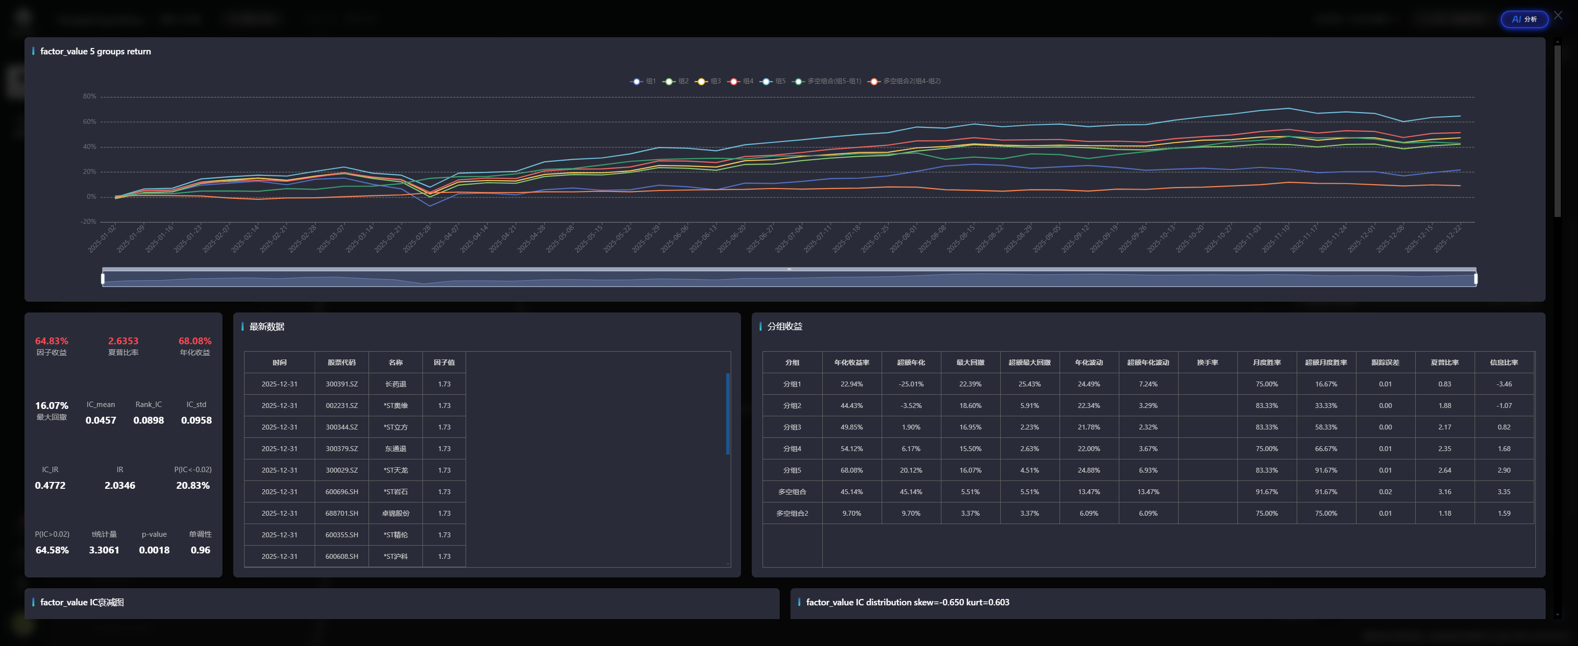Select the 分组5 table row

tap(792, 470)
